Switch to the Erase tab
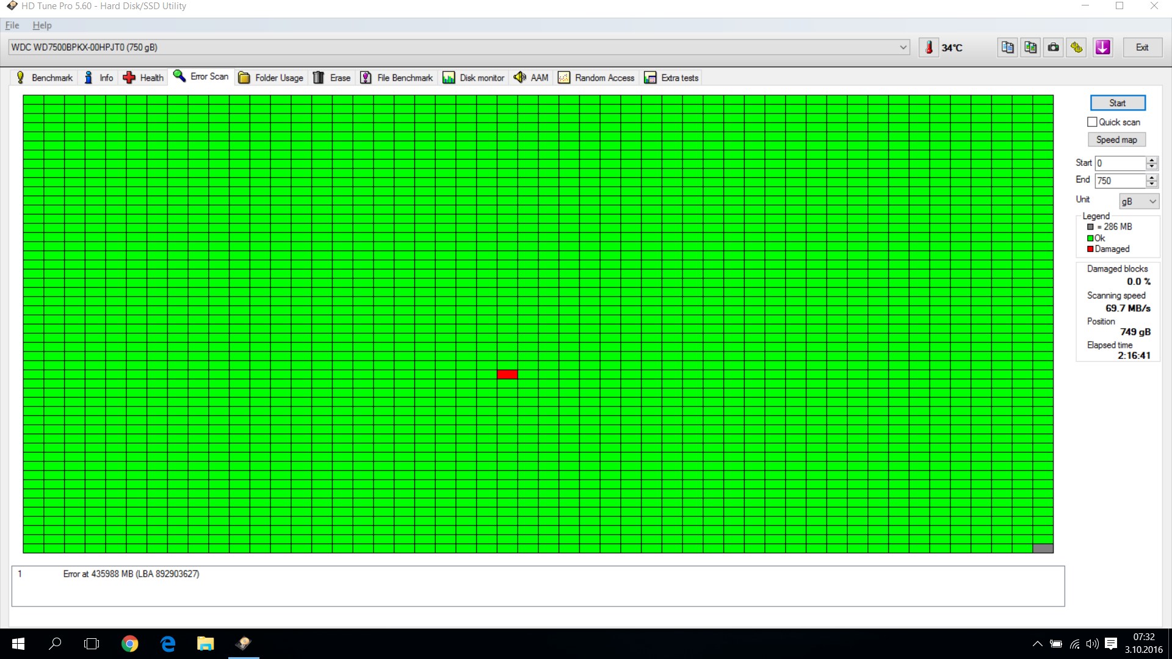Image resolution: width=1172 pixels, height=659 pixels. click(332, 77)
